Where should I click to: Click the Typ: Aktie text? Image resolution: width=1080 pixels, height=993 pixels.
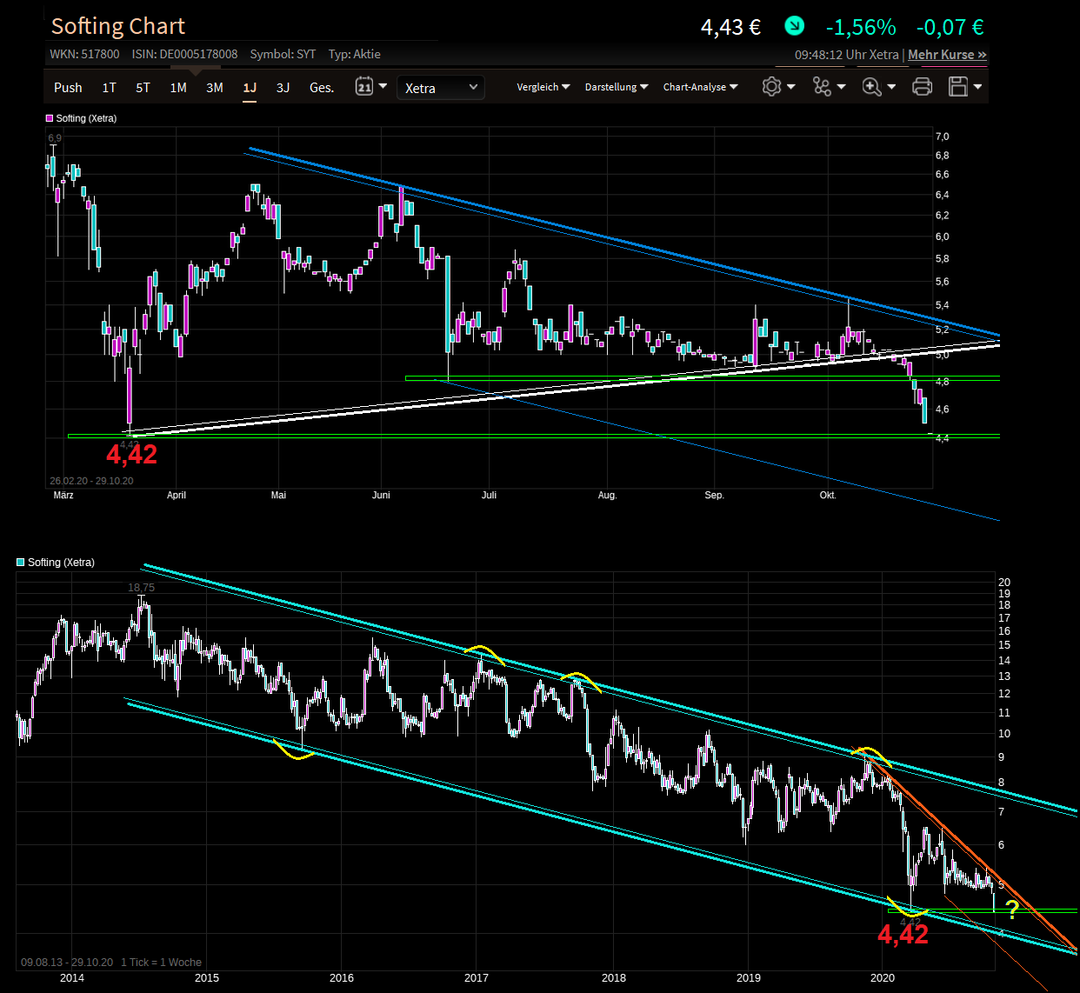click(354, 54)
